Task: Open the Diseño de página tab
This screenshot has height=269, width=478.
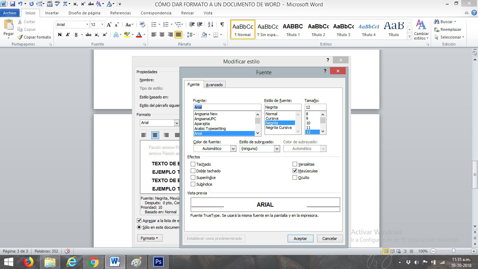Action: point(84,13)
